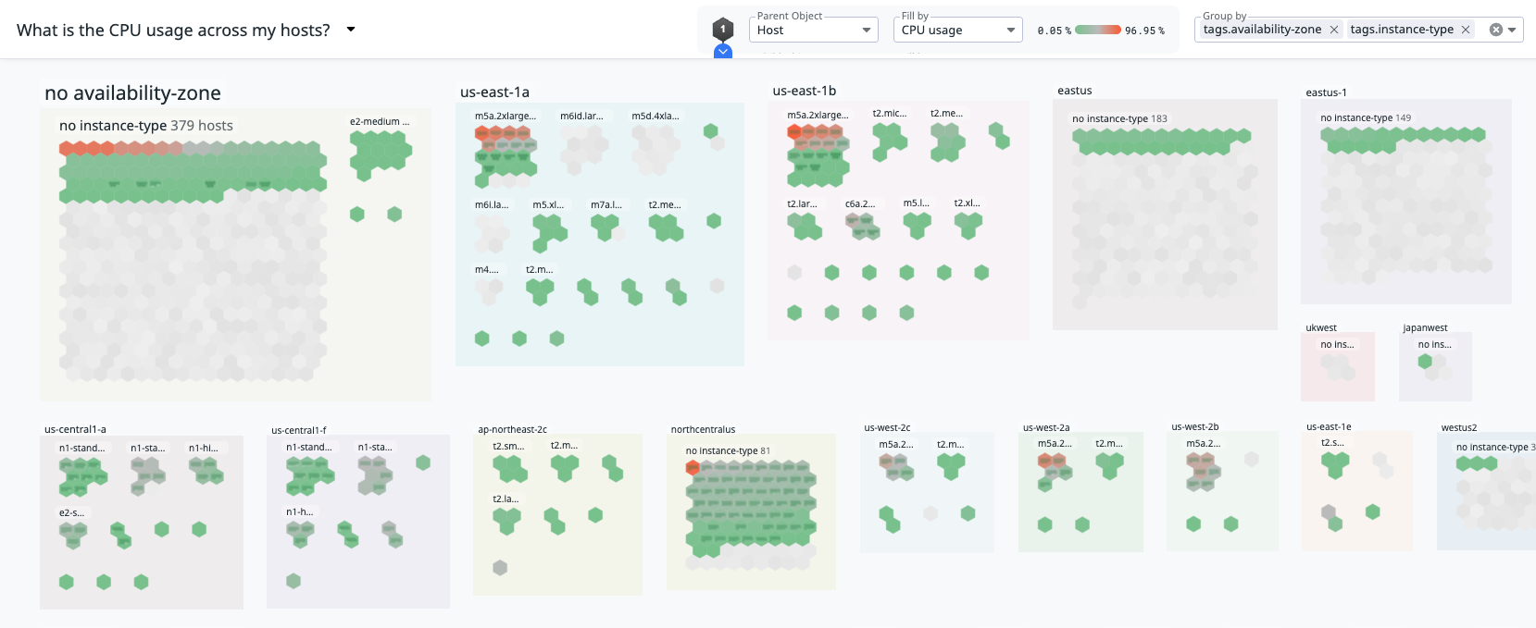Viewport: 1536px width, 628px height.
Task: Select the green host hexagon in japanwest
Action: pyautogui.click(x=1425, y=362)
